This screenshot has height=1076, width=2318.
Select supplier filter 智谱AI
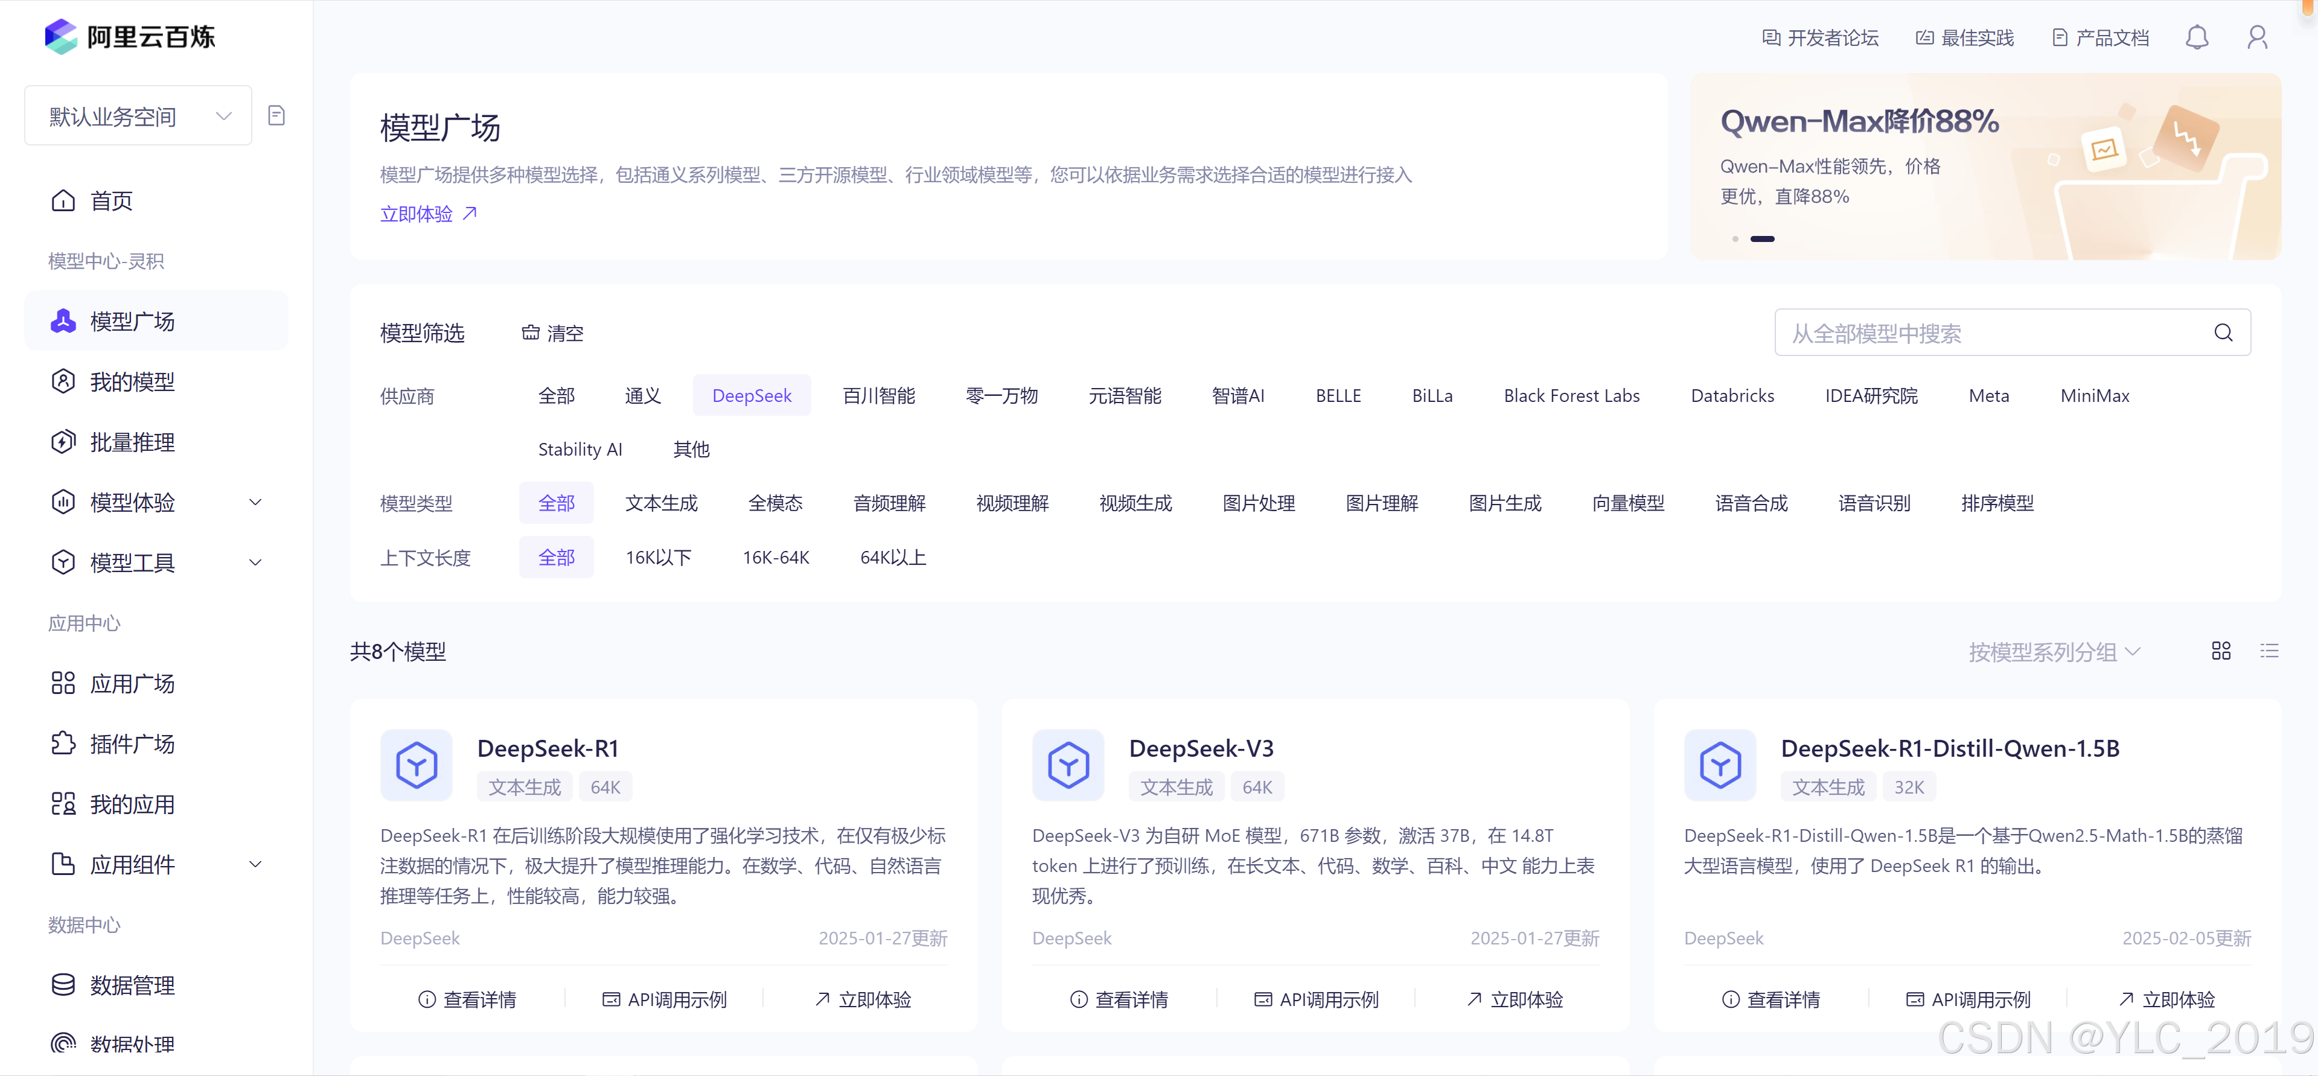point(1237,395)
